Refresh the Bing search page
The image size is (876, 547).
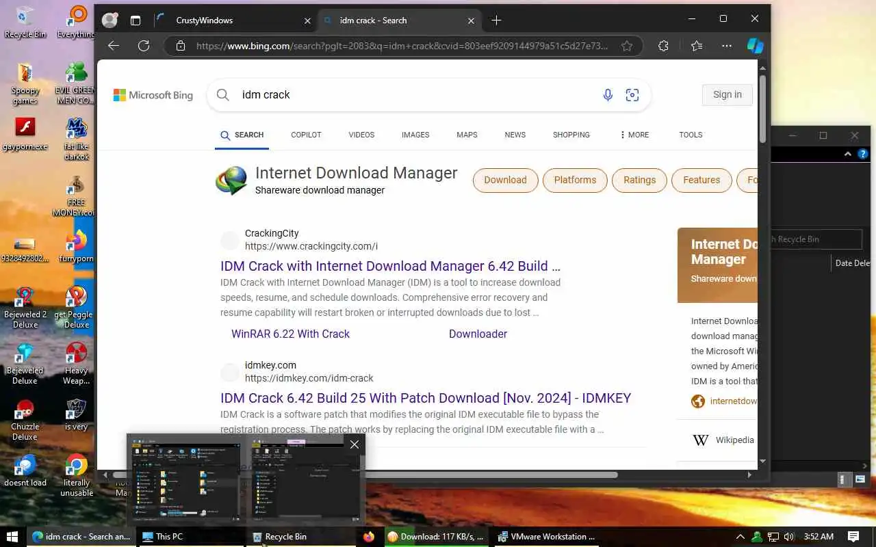pos(144,46)
